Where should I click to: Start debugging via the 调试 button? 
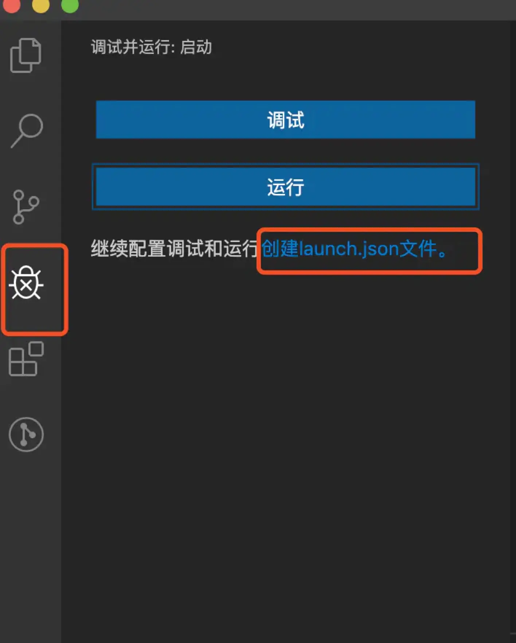pos(285,120)
